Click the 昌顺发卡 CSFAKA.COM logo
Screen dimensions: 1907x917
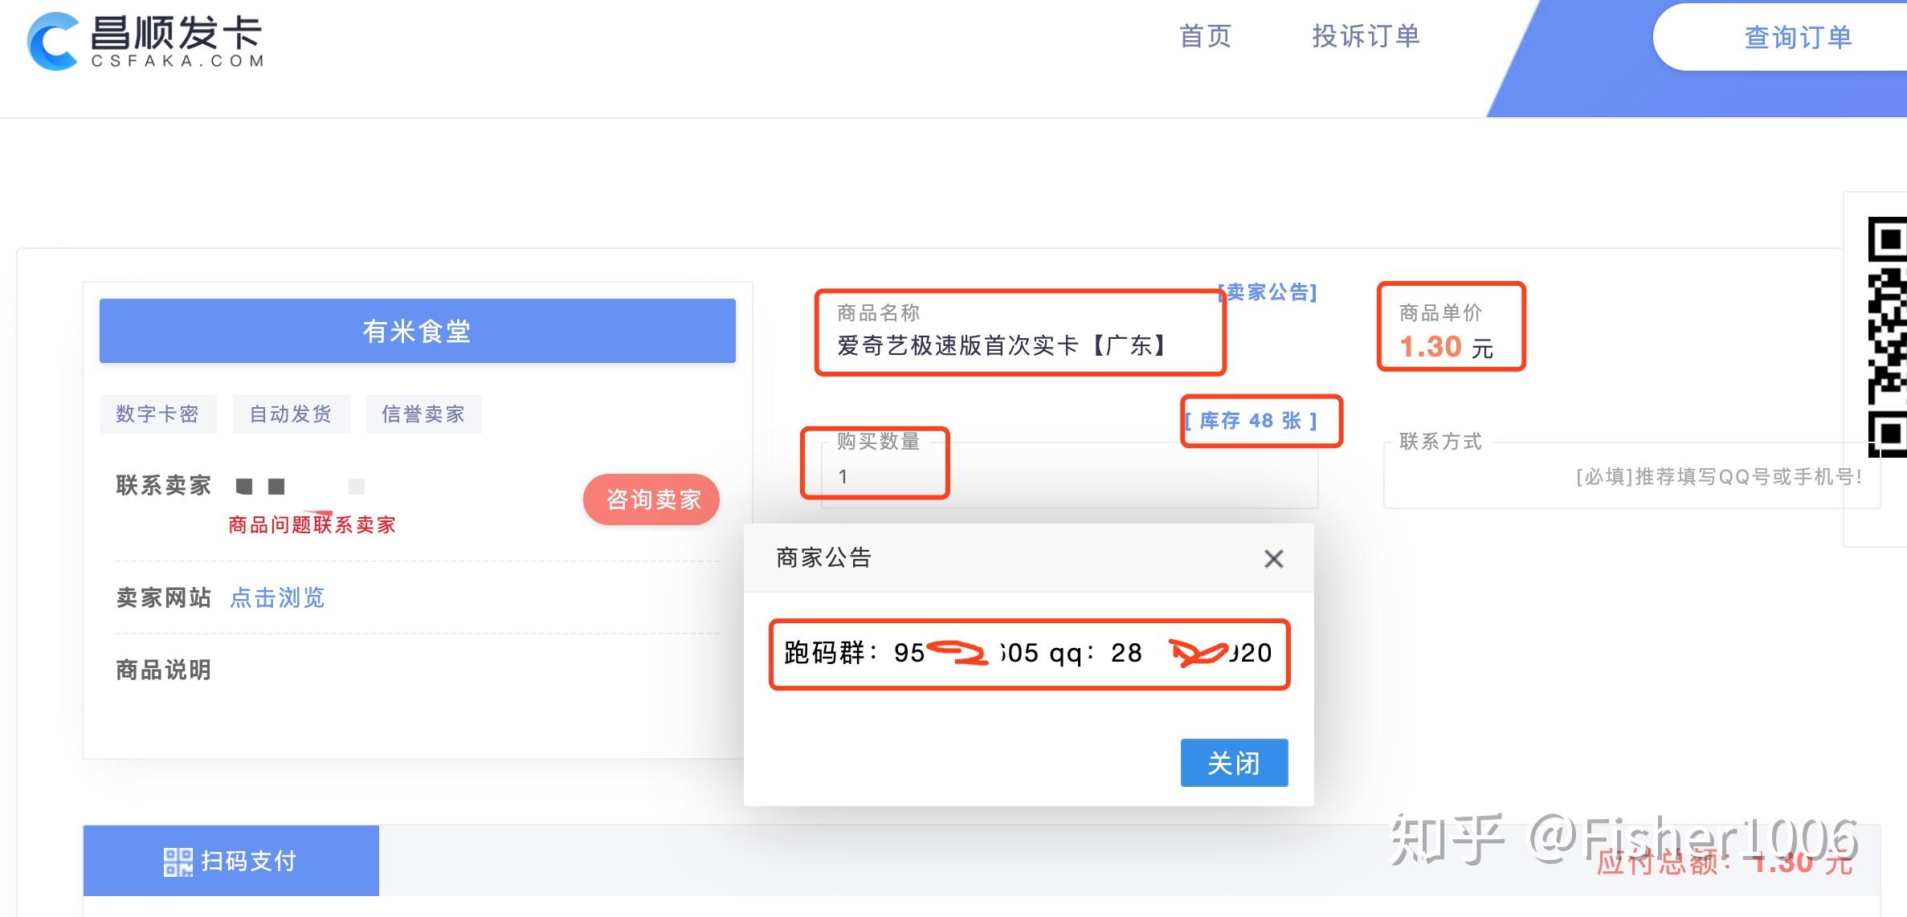tap(145, 40)
